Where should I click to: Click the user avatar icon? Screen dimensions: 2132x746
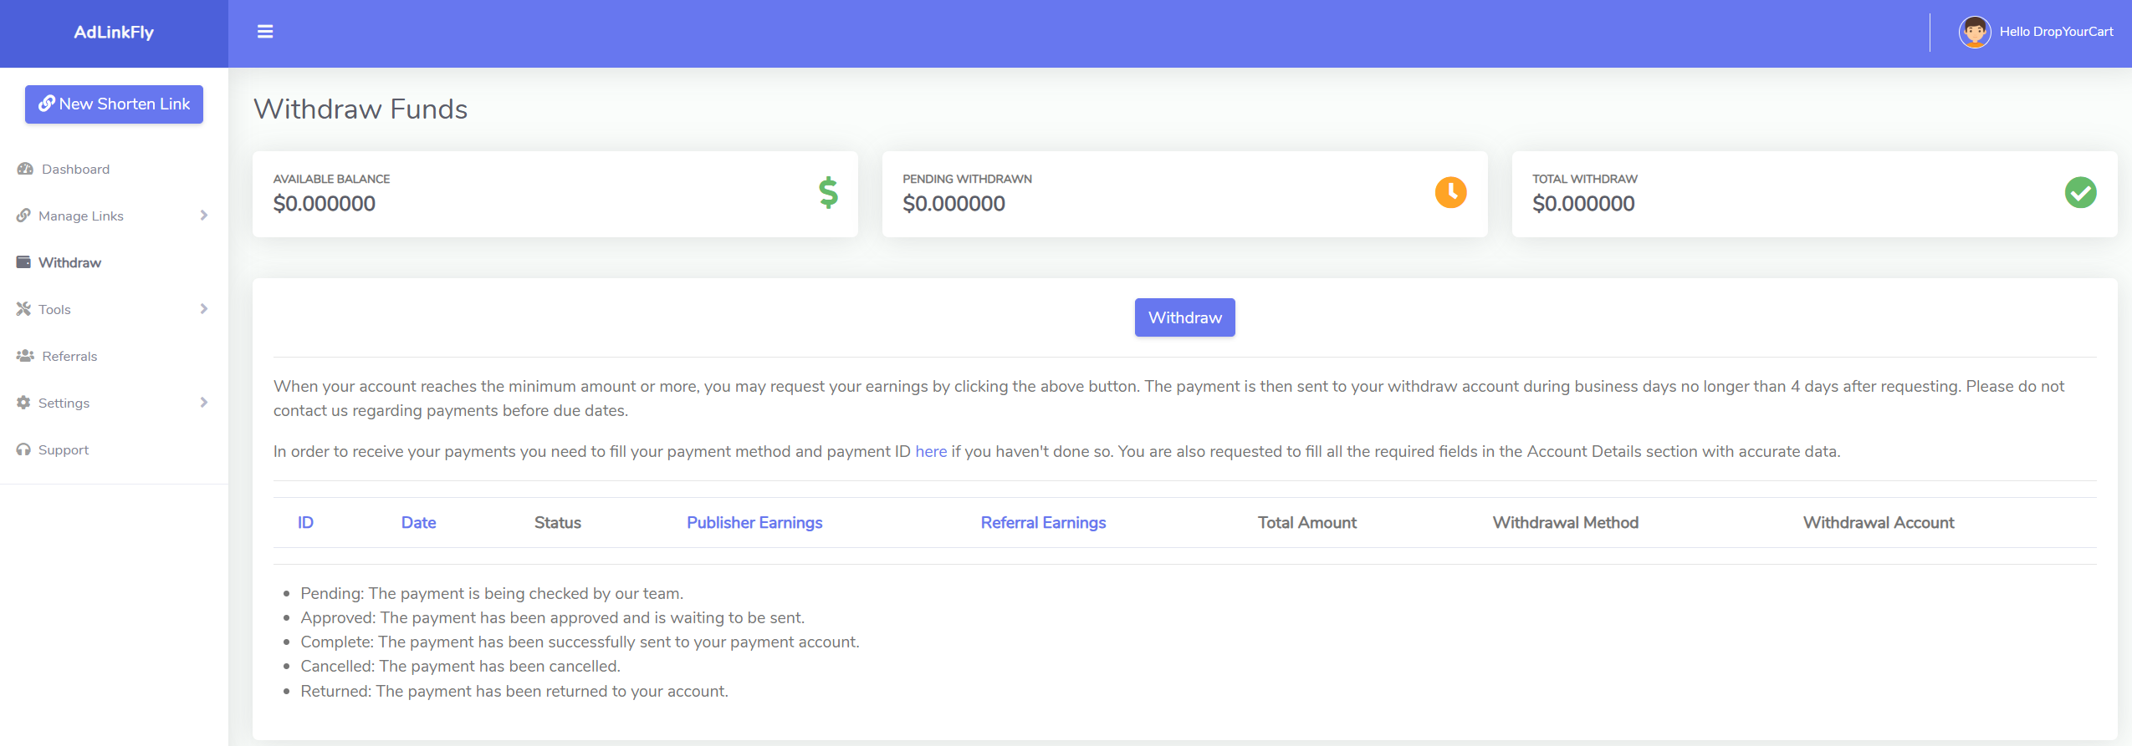point(1974,32)
